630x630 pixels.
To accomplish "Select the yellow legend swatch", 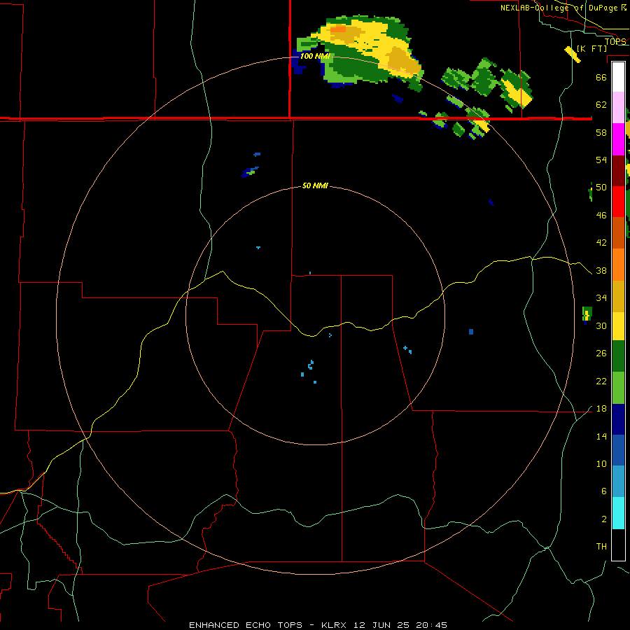I will [618, 326].
